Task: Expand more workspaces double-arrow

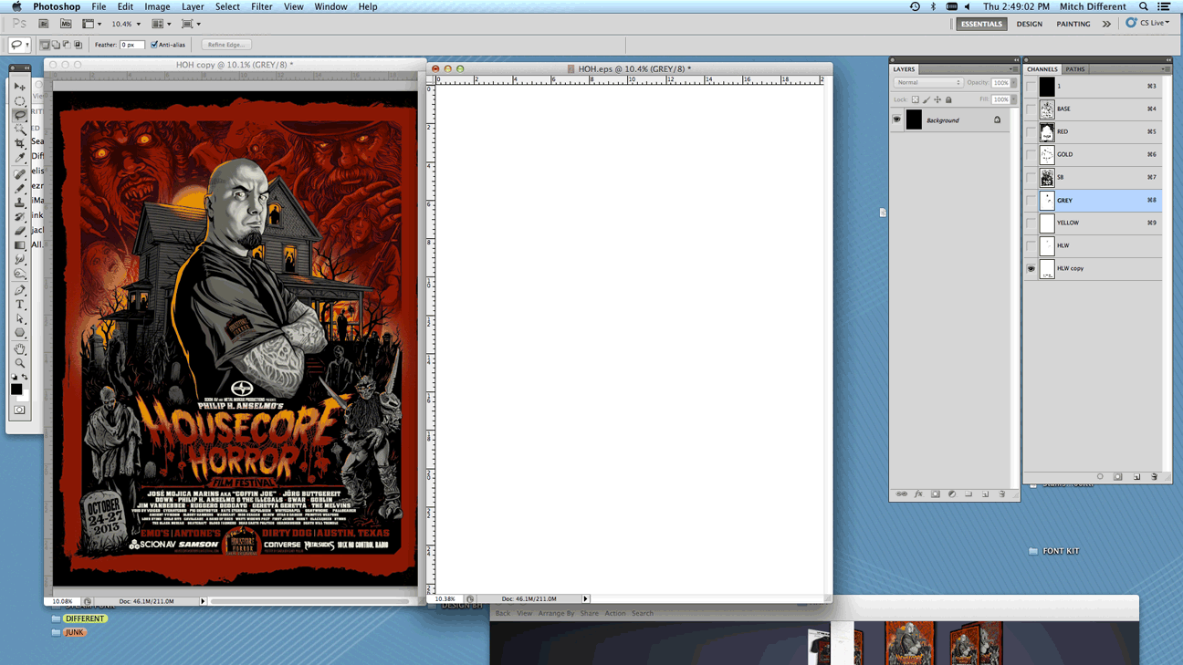Action: click(1106, 24)
